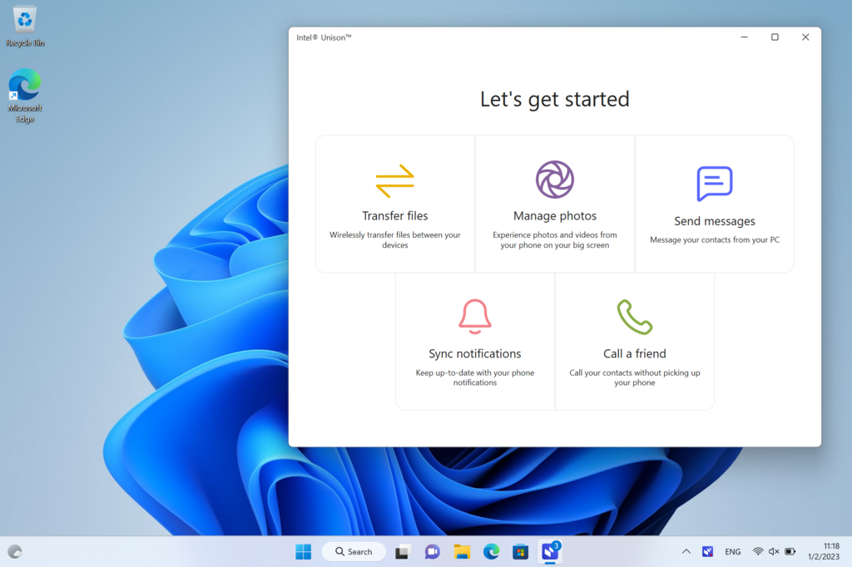Launch Microsoft Edge from the taskbar
This screenshot has width=852, height=567.
[x=491, y=552]
